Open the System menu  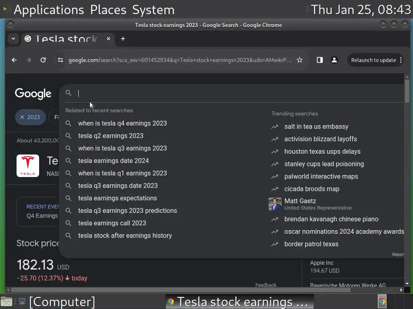(x=153, y=10)
